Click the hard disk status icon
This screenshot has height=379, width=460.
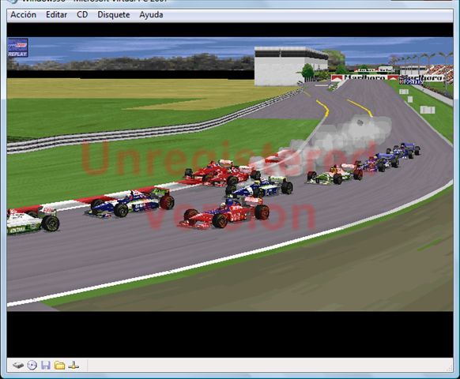click(x=18, y=366)
